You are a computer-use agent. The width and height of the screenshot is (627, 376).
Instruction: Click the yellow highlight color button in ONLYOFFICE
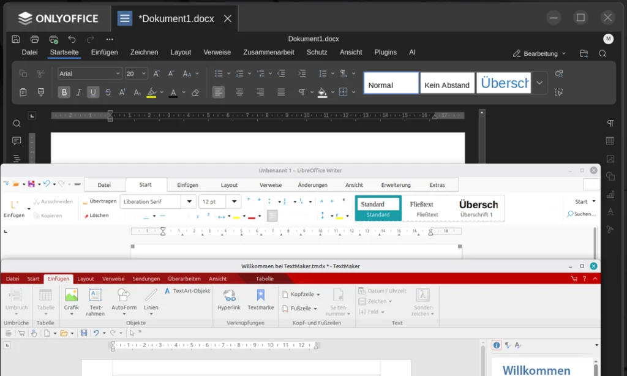click(x=152, y=92)
